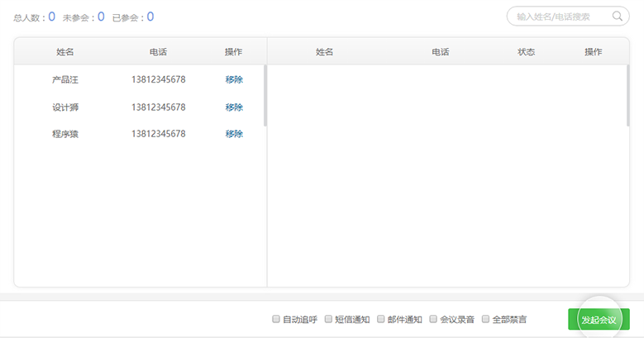Image resolution: width=644 pixels, height=338 pixels.
Task: Enable the 会议录音 checkbox
Action: click(x=433, y=319)
